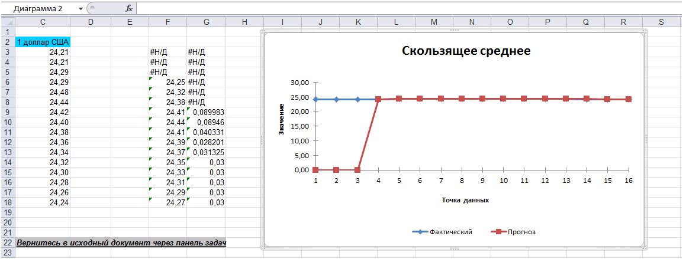
Task: Click the '0,00' vertical axis label
Action: (x=301, y=170)
